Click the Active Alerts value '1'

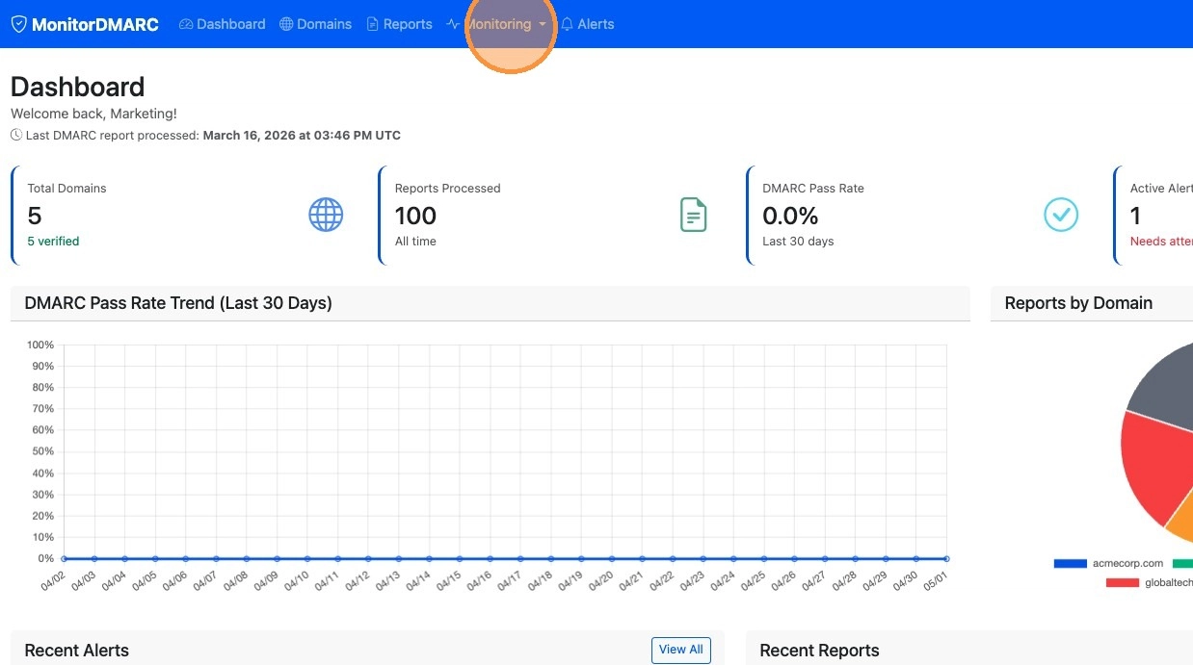point(1135,216)
